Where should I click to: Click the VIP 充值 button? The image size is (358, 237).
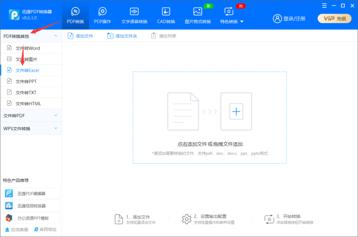point(334,19)
